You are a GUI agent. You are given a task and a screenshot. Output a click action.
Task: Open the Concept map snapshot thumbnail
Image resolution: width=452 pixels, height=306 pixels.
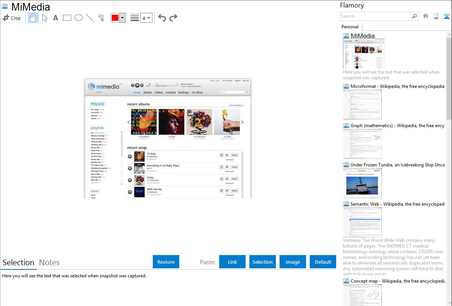click(362, 295)
